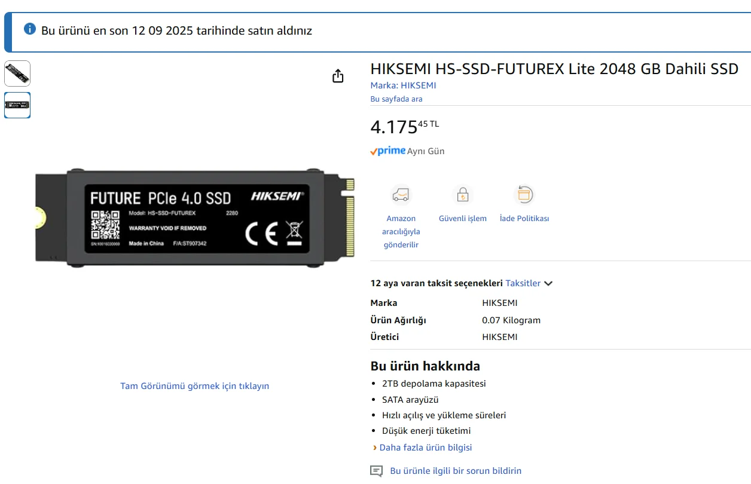Click Bu sayfada ara link

[396, 99]
